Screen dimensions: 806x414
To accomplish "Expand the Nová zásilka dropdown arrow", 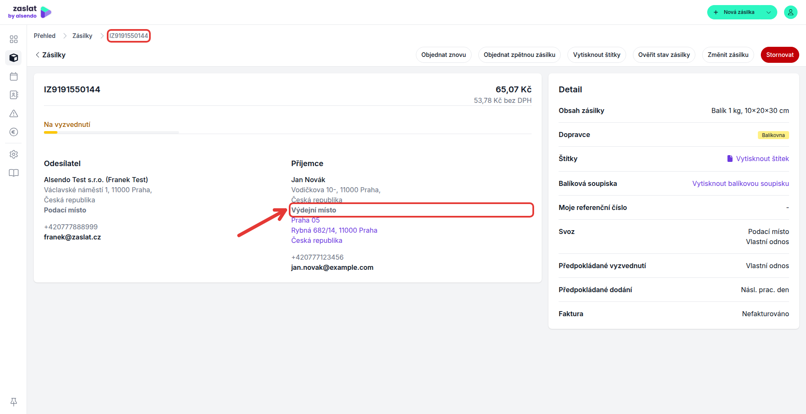I will tap(768, 12).
